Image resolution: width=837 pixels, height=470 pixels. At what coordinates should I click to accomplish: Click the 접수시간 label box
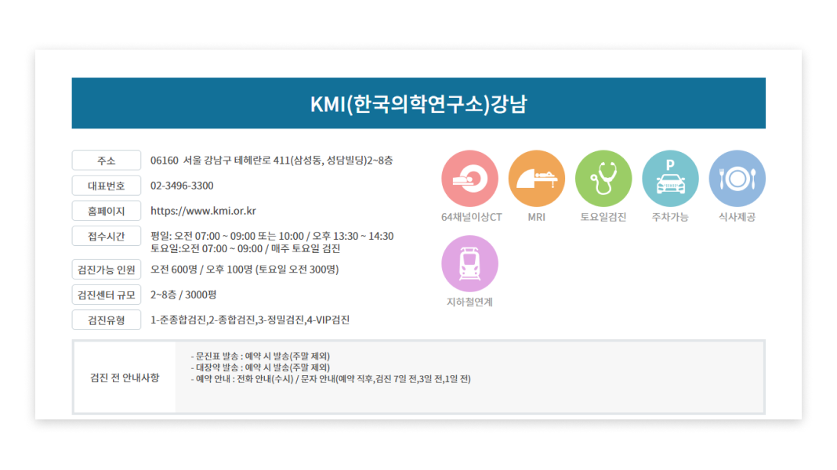click(107, 236)
